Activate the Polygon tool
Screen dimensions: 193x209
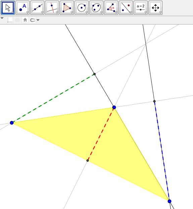tap(67, 8)
